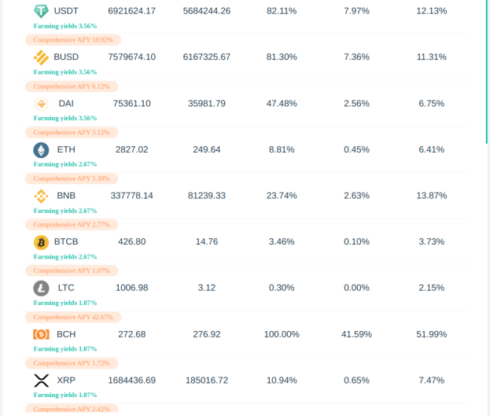Open the Comprehensive APY 42.67% badge

[73, 317]
